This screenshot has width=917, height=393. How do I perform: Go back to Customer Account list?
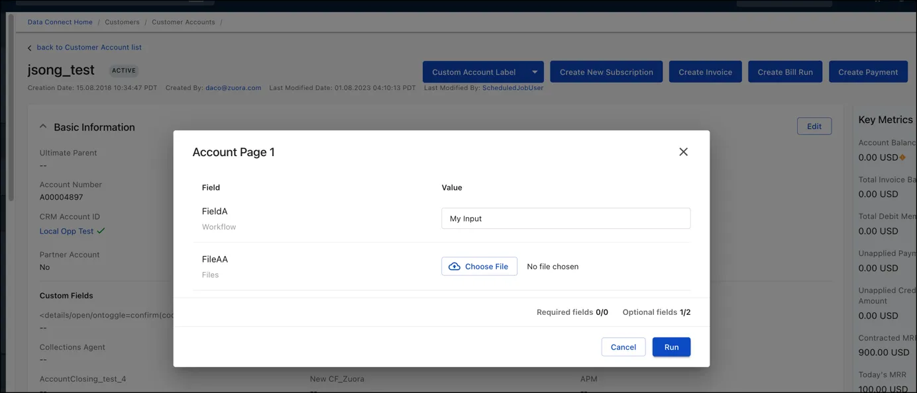click(x=89, y=48)
